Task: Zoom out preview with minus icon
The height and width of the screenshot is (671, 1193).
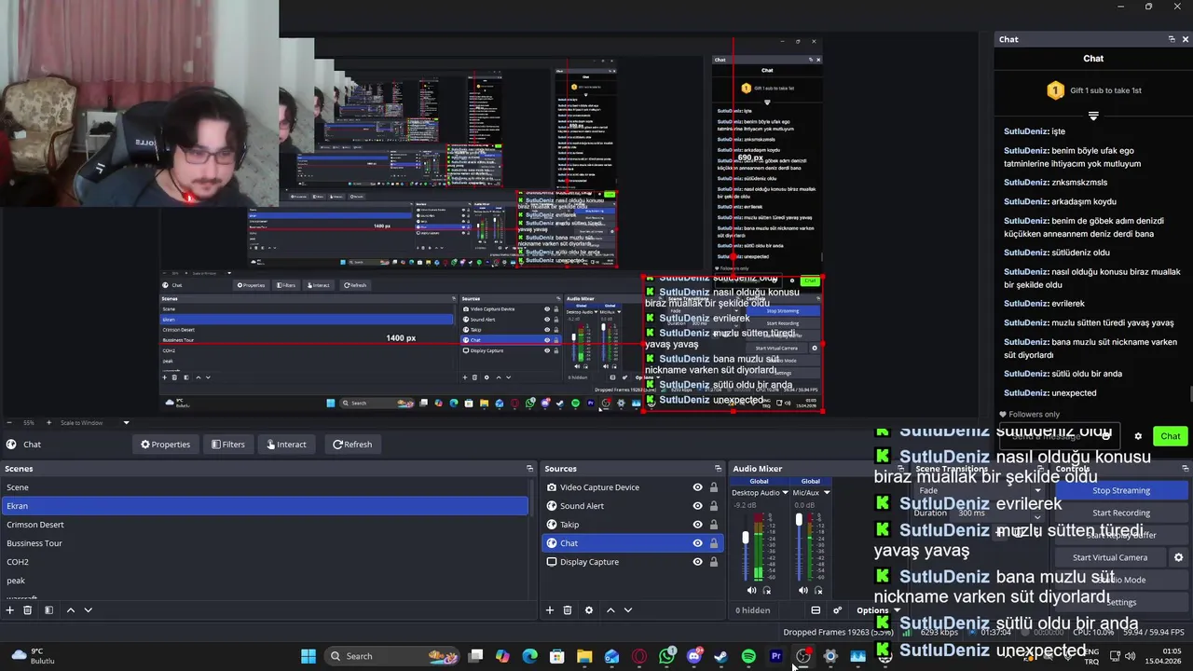Action: pos(9,423)
